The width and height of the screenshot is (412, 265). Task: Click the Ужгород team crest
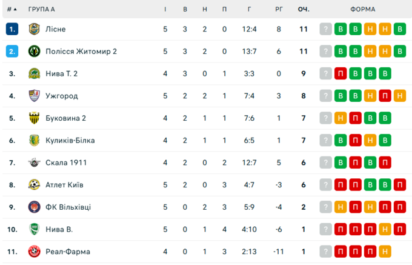[x=34, y=96]
